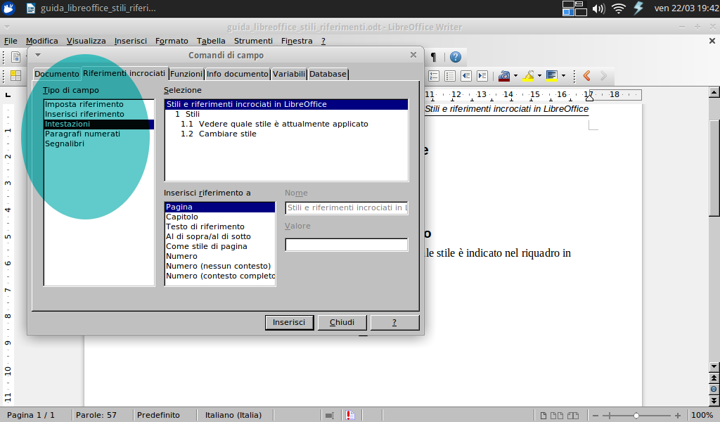Select 'Imposta riferimento' field type
The width and height of the screenshot is (720, 422).
coord(98,104)
